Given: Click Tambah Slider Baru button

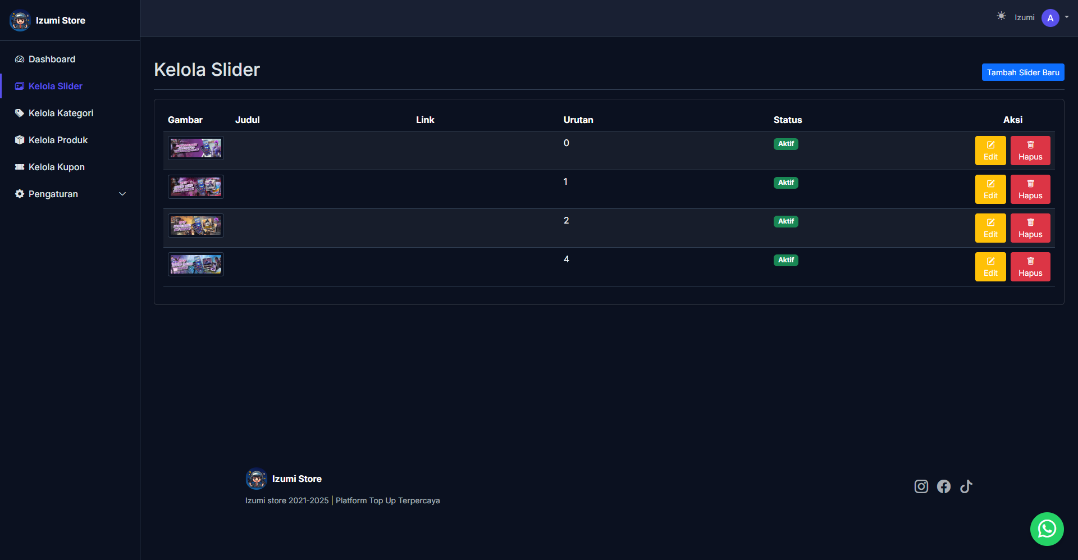Looking at the screenshot, I should pos(1022,72).
